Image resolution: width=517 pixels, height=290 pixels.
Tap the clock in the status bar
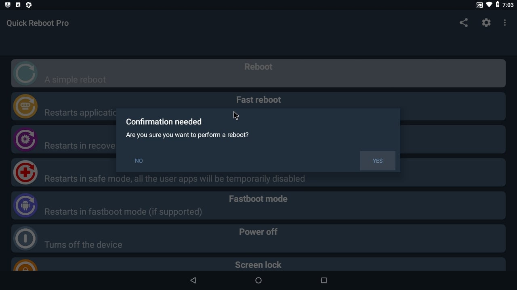pos(508,5)
